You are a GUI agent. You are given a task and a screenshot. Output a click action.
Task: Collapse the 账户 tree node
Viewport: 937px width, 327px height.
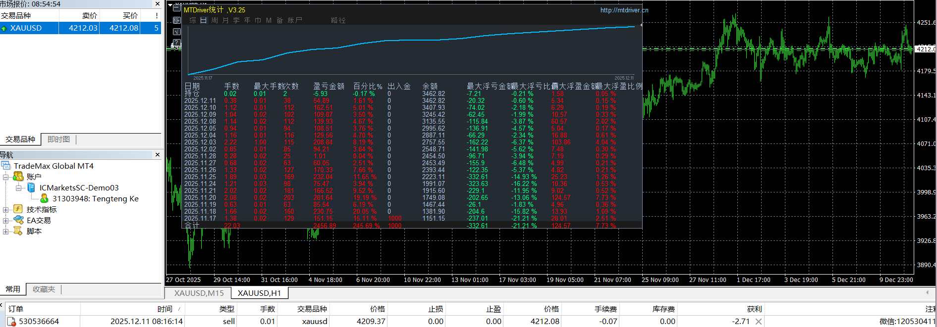click(6, 177)
